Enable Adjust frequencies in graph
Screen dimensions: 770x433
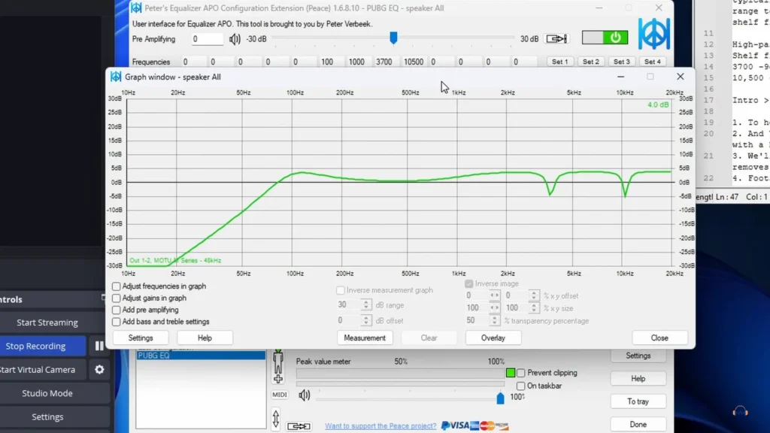(x=116, y=286)
